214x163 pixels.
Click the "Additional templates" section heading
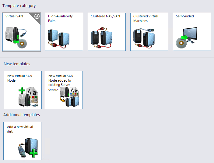pyautogui.click(x=22, y=115)
